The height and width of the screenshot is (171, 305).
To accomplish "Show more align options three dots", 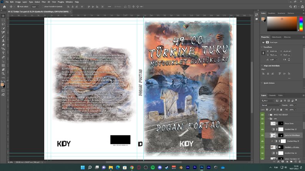I will pos(289,78).
